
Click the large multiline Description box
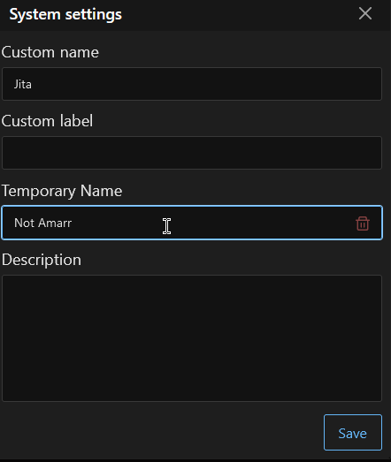(x=192, y=338)
